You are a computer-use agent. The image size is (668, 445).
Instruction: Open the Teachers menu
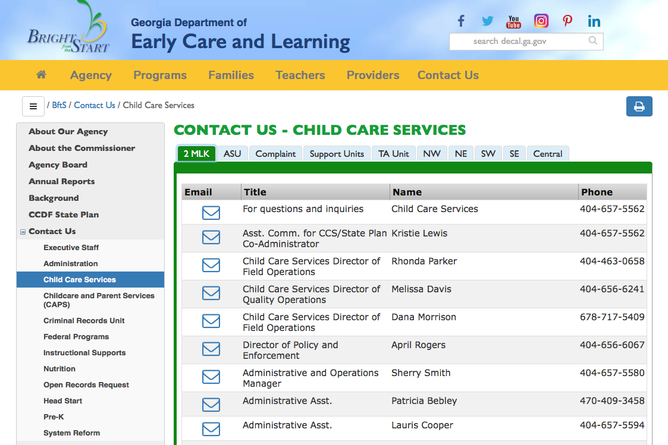(300, 75)
